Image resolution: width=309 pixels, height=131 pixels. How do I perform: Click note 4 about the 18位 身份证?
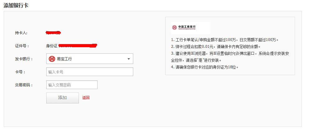[205, 67]
